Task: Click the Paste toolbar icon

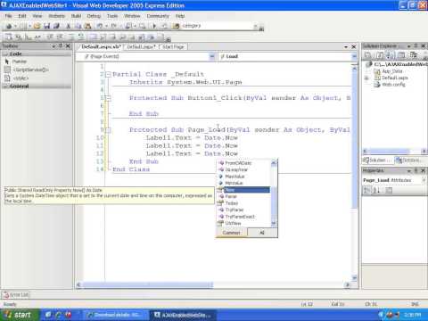Action: [87, 26]
